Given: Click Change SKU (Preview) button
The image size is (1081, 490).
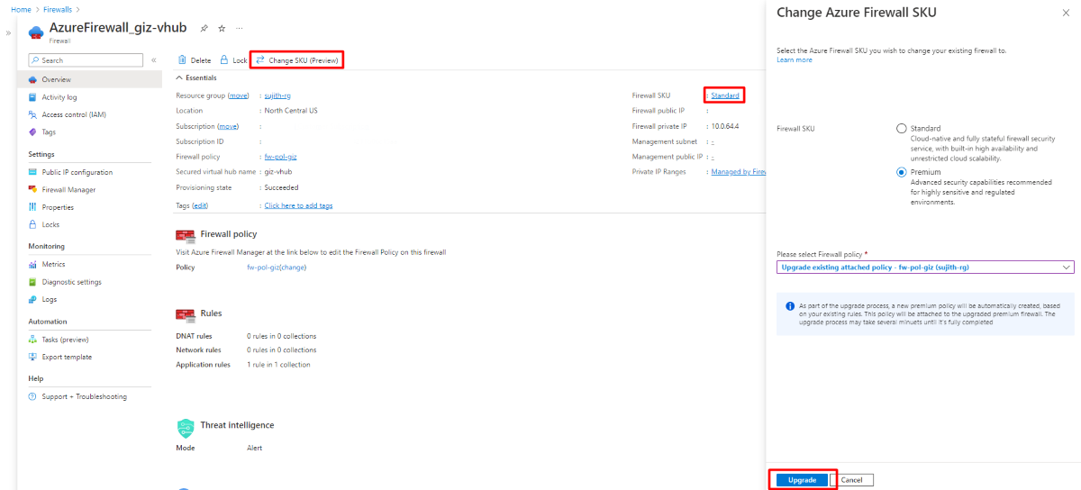Looking at the screenshot, I should [296, 60].
